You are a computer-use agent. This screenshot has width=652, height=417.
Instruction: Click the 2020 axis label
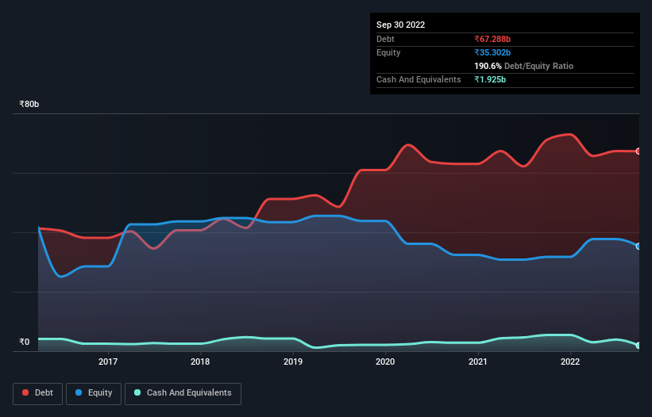click(385, 362)
